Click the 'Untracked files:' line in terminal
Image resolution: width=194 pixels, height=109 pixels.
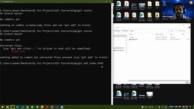pyautogui.click(x=12, y=46)
